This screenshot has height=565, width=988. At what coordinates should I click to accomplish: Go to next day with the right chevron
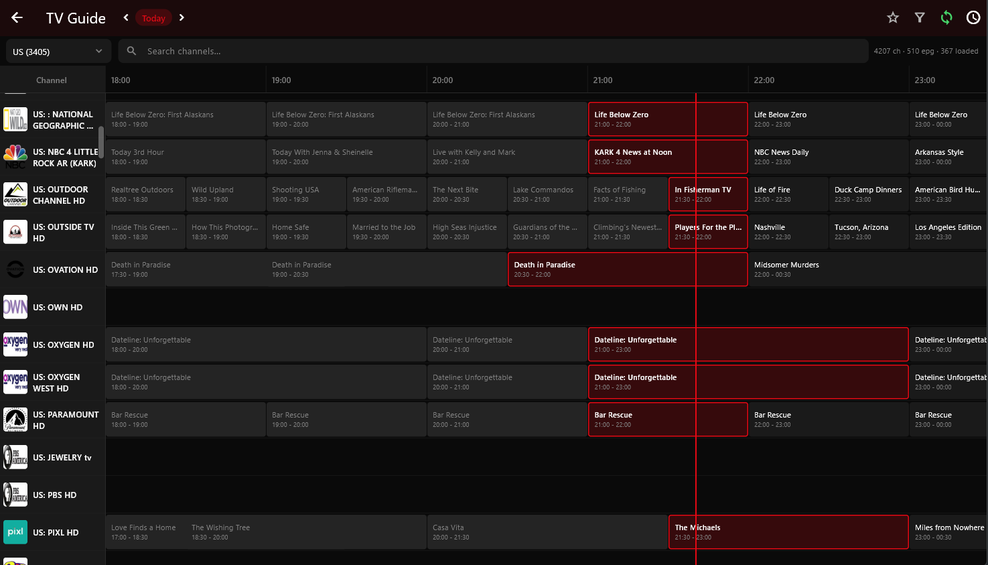[x=182, y=17]
